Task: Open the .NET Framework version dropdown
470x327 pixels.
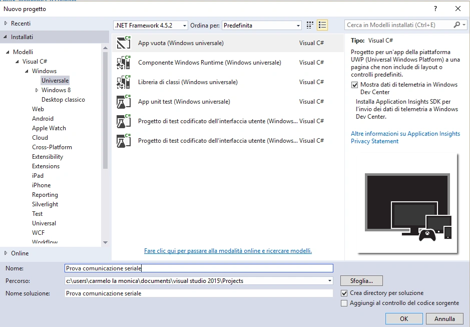Action: click(x=151, y=26)
